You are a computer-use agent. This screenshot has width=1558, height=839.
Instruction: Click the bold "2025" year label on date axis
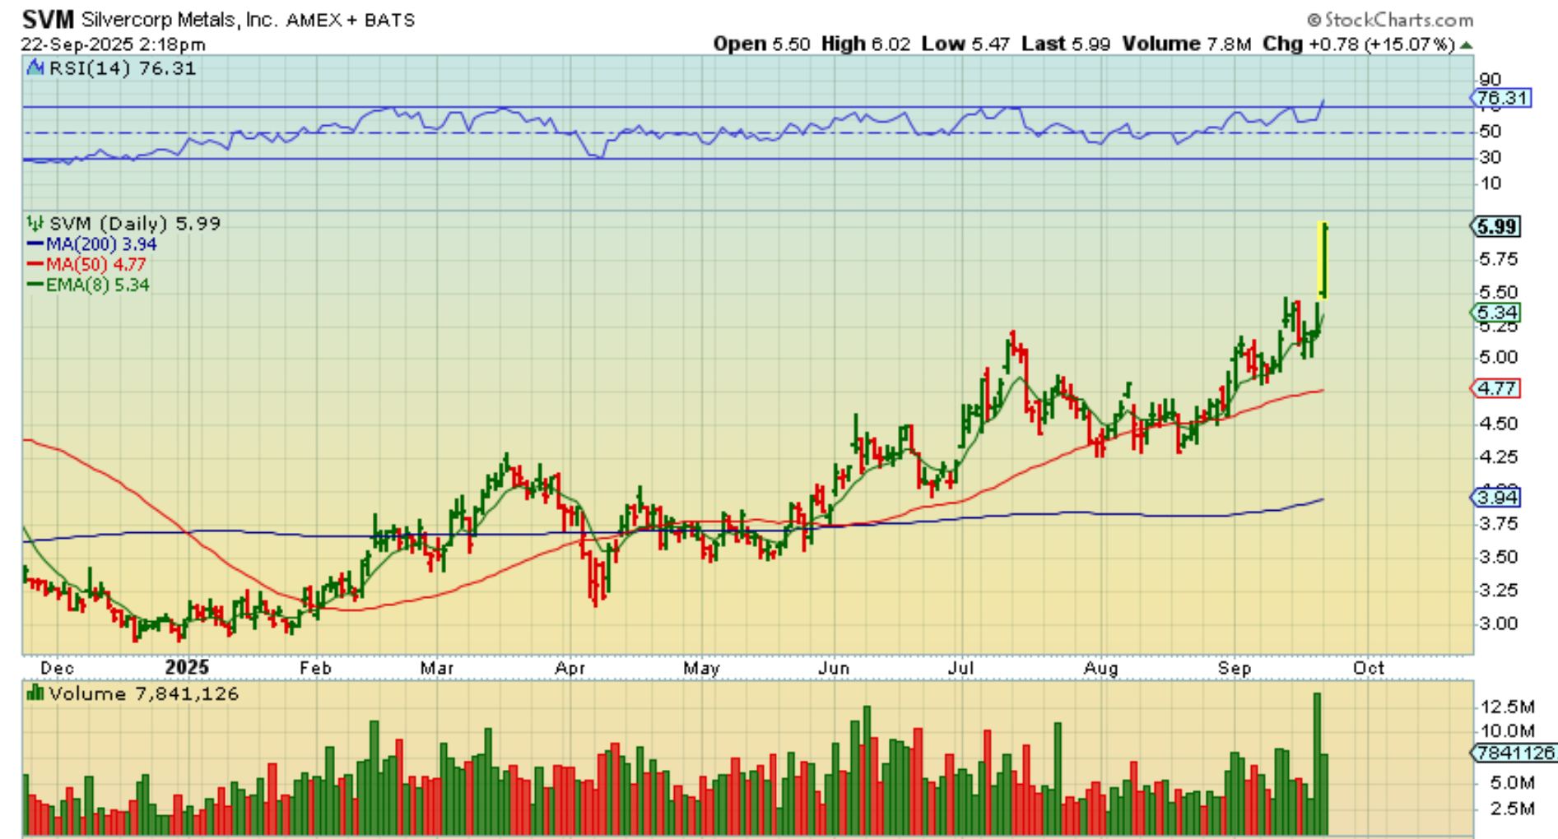tap(187, 668)
